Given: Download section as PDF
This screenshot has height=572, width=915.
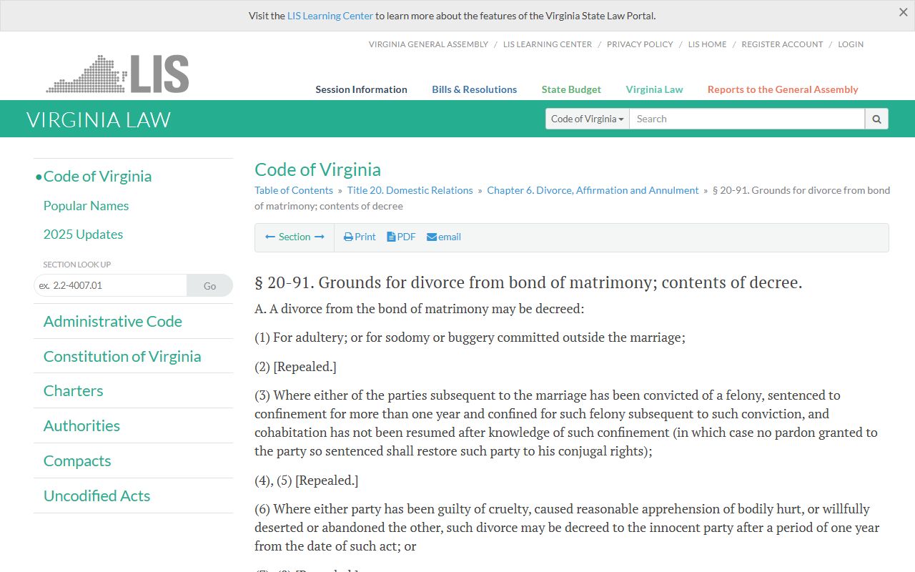Looking at the screenshot, I should coord(401,237).
